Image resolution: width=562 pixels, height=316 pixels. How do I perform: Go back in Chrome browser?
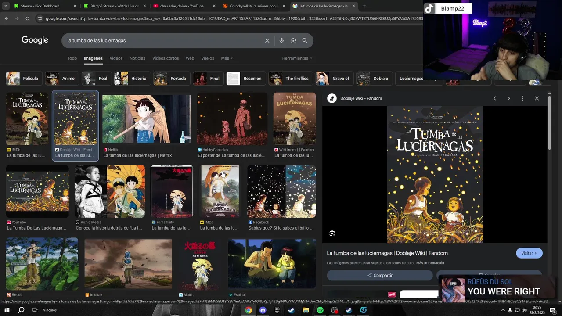pos(6,18)
